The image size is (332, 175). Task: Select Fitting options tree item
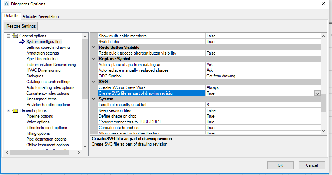tap(38, 133)
